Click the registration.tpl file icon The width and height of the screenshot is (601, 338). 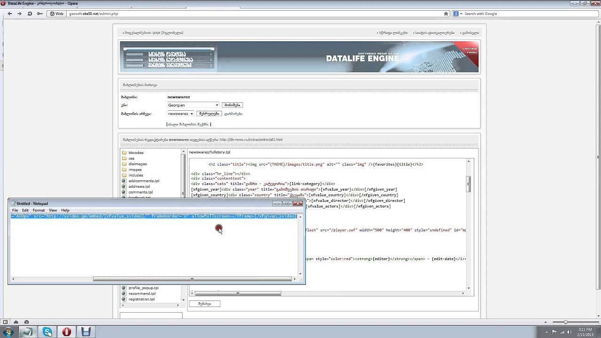tap(124, 299)
